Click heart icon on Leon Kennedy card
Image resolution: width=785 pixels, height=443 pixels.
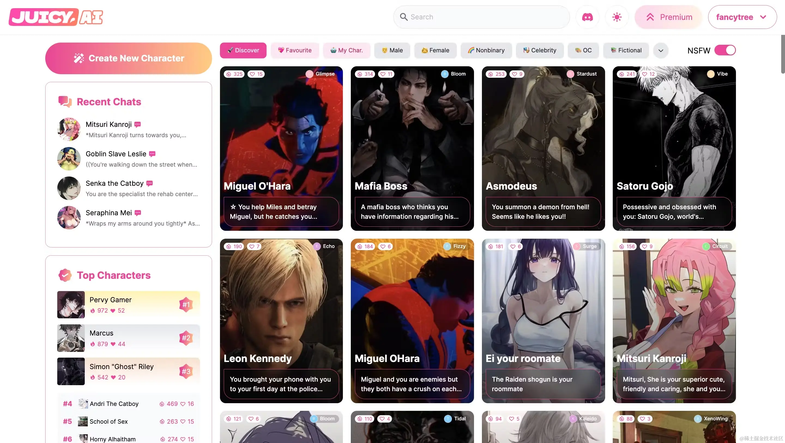pos(252,246)
